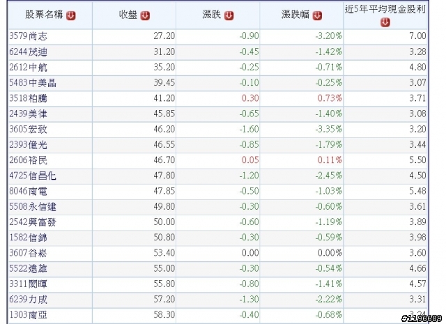Open 5483中美晶 stock entry
Screen dimensions: 446x324
pos(33,83)
